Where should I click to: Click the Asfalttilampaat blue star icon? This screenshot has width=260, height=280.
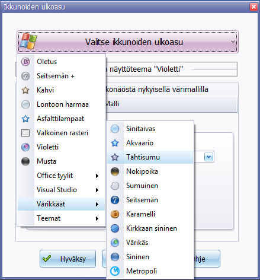pos(25,119)
